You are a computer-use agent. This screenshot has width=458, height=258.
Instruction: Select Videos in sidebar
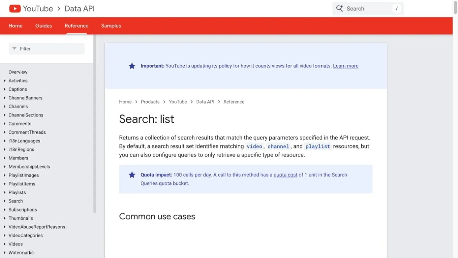coord(16,244)
